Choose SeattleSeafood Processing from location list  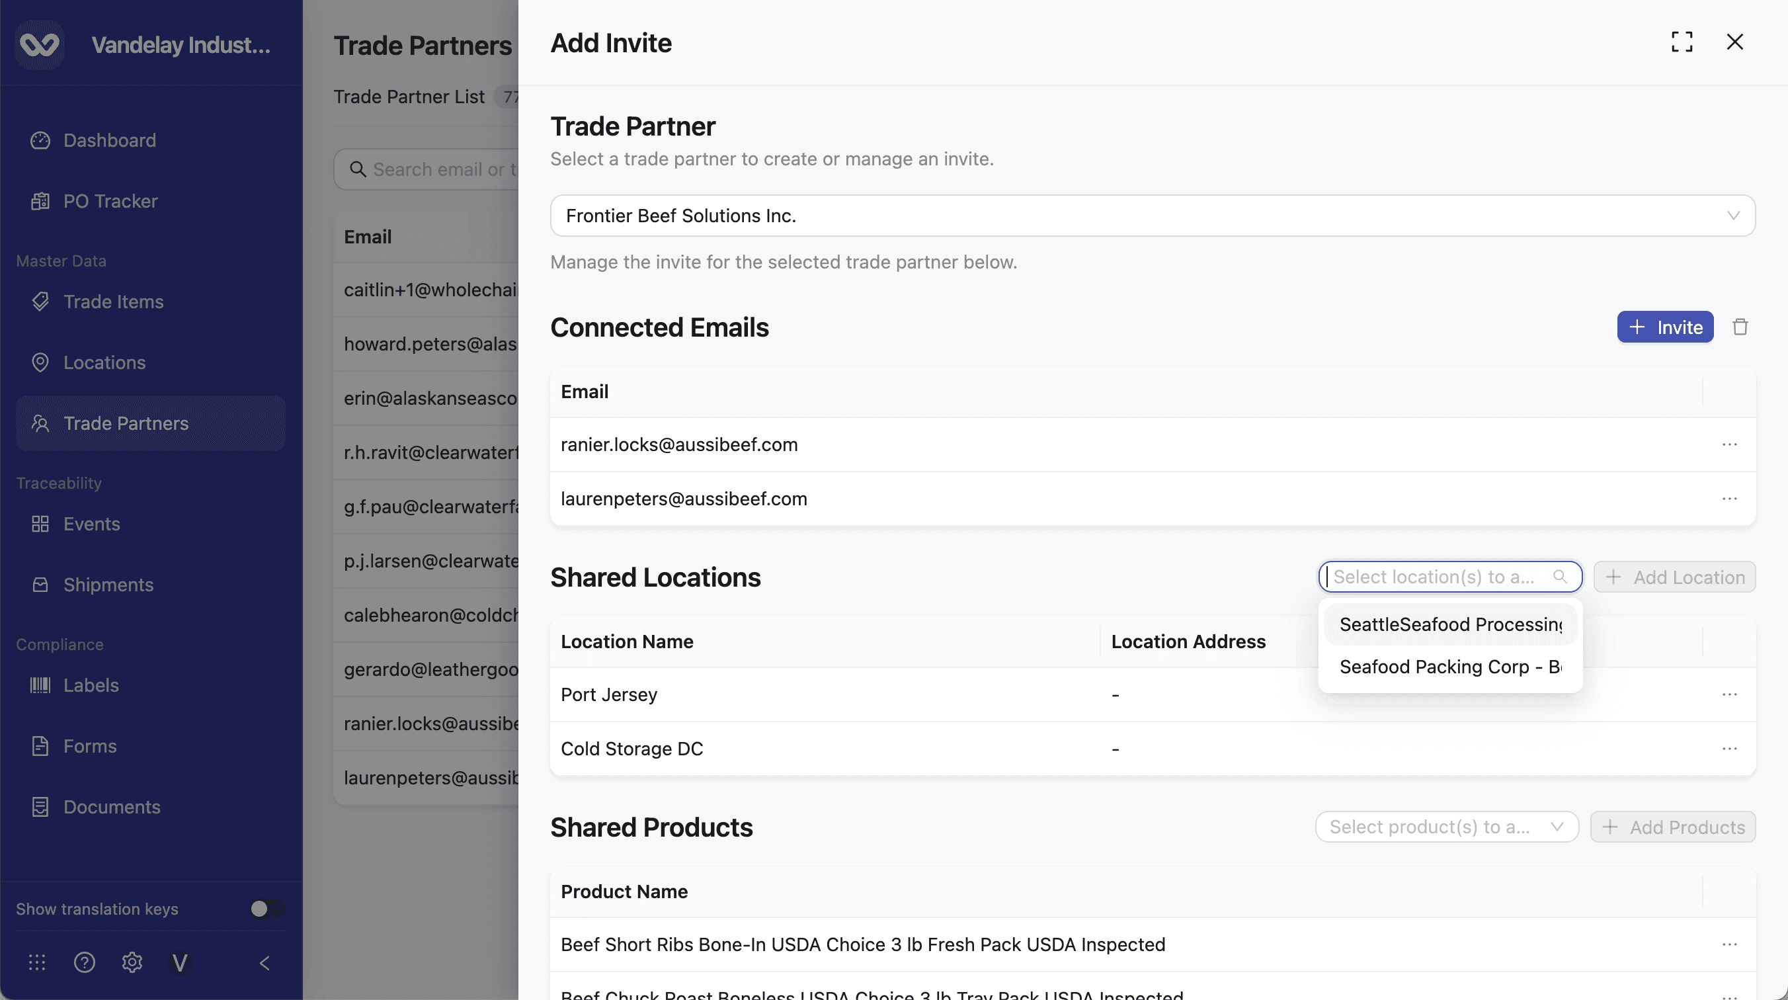pyautogui.click(x=1450, y=624)
